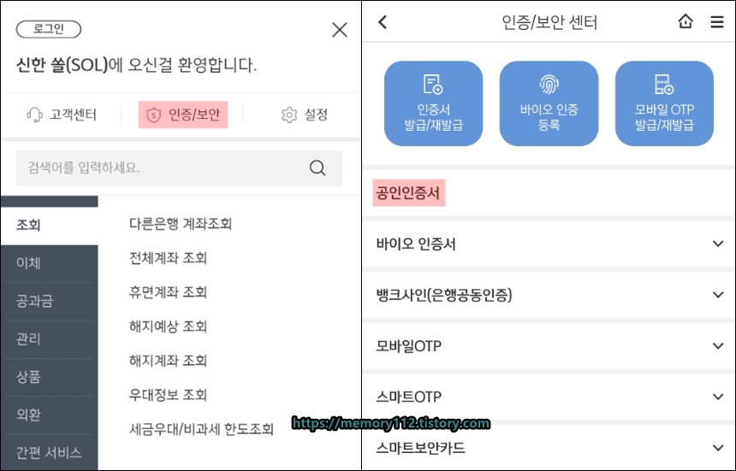Expand the 바이오 인증서 chevron
The height and width of the screenshot is (471, 736).
pos(718,244)
